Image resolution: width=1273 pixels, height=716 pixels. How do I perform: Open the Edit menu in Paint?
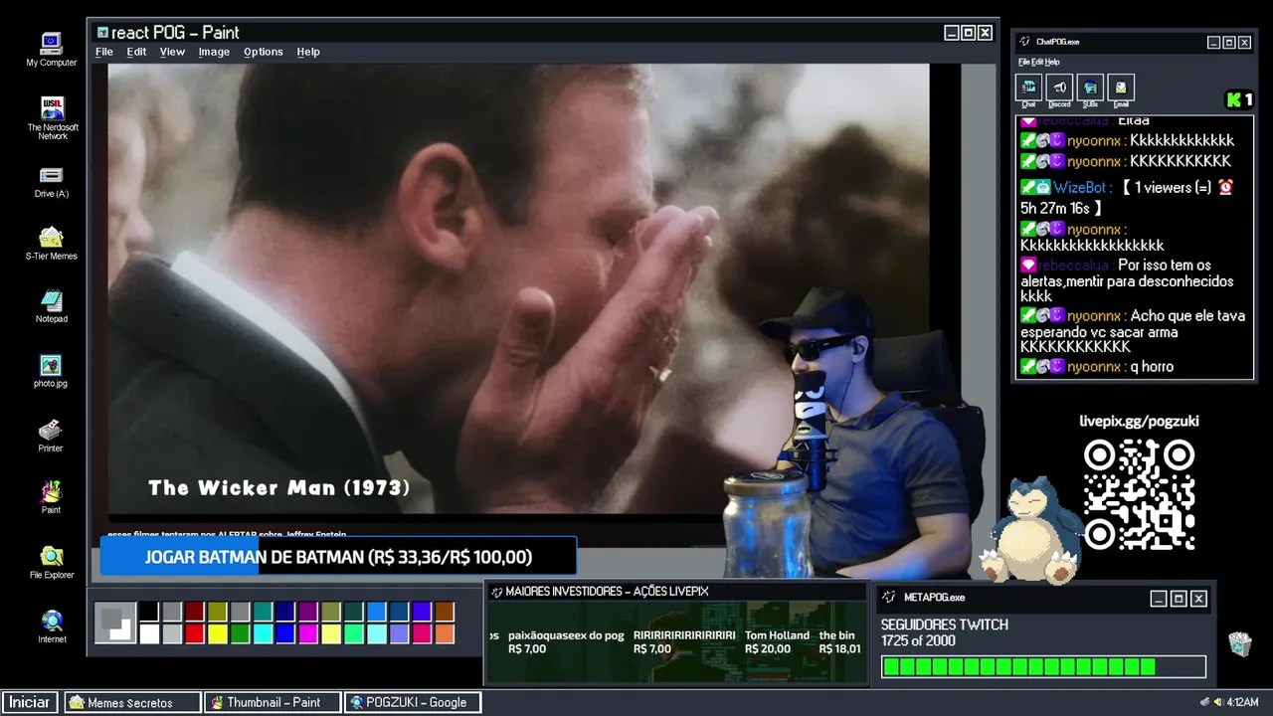coord(136,52)
